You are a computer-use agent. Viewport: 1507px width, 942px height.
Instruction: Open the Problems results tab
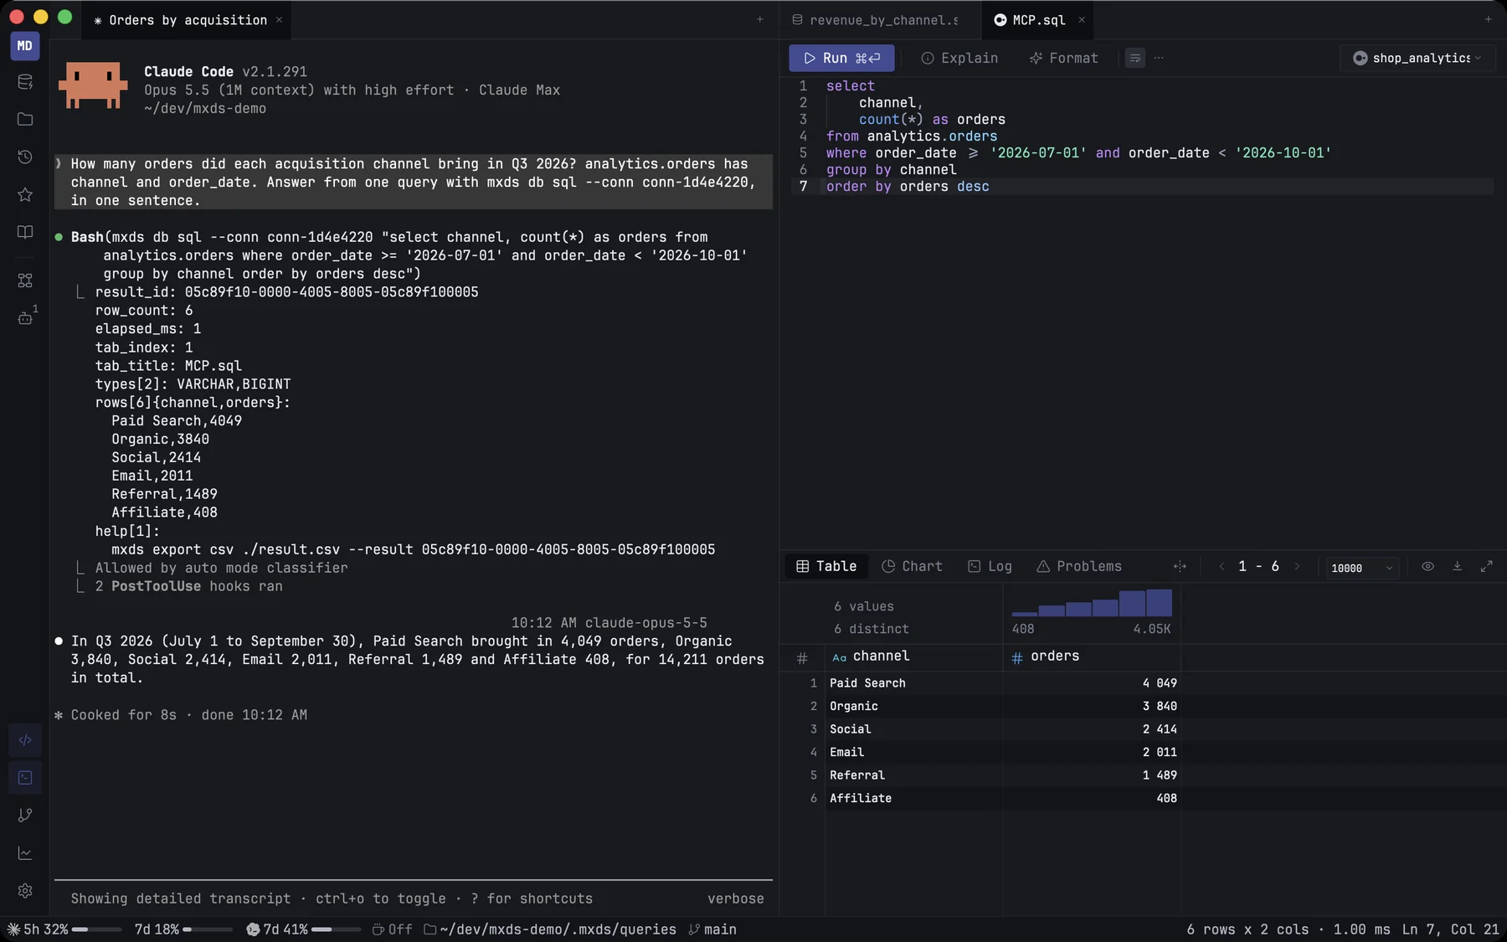click(1078, 566)
